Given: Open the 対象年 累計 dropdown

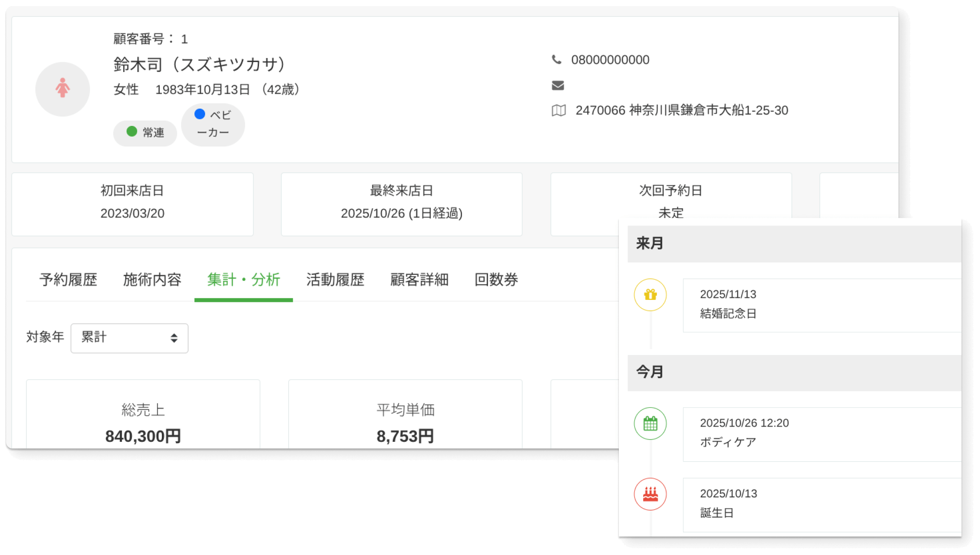Looking at the screenshot, I should point(129,338).
